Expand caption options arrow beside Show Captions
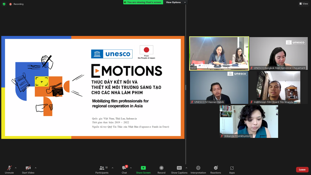Viewport: 311px width, 175px height. [x=187, y=168]
